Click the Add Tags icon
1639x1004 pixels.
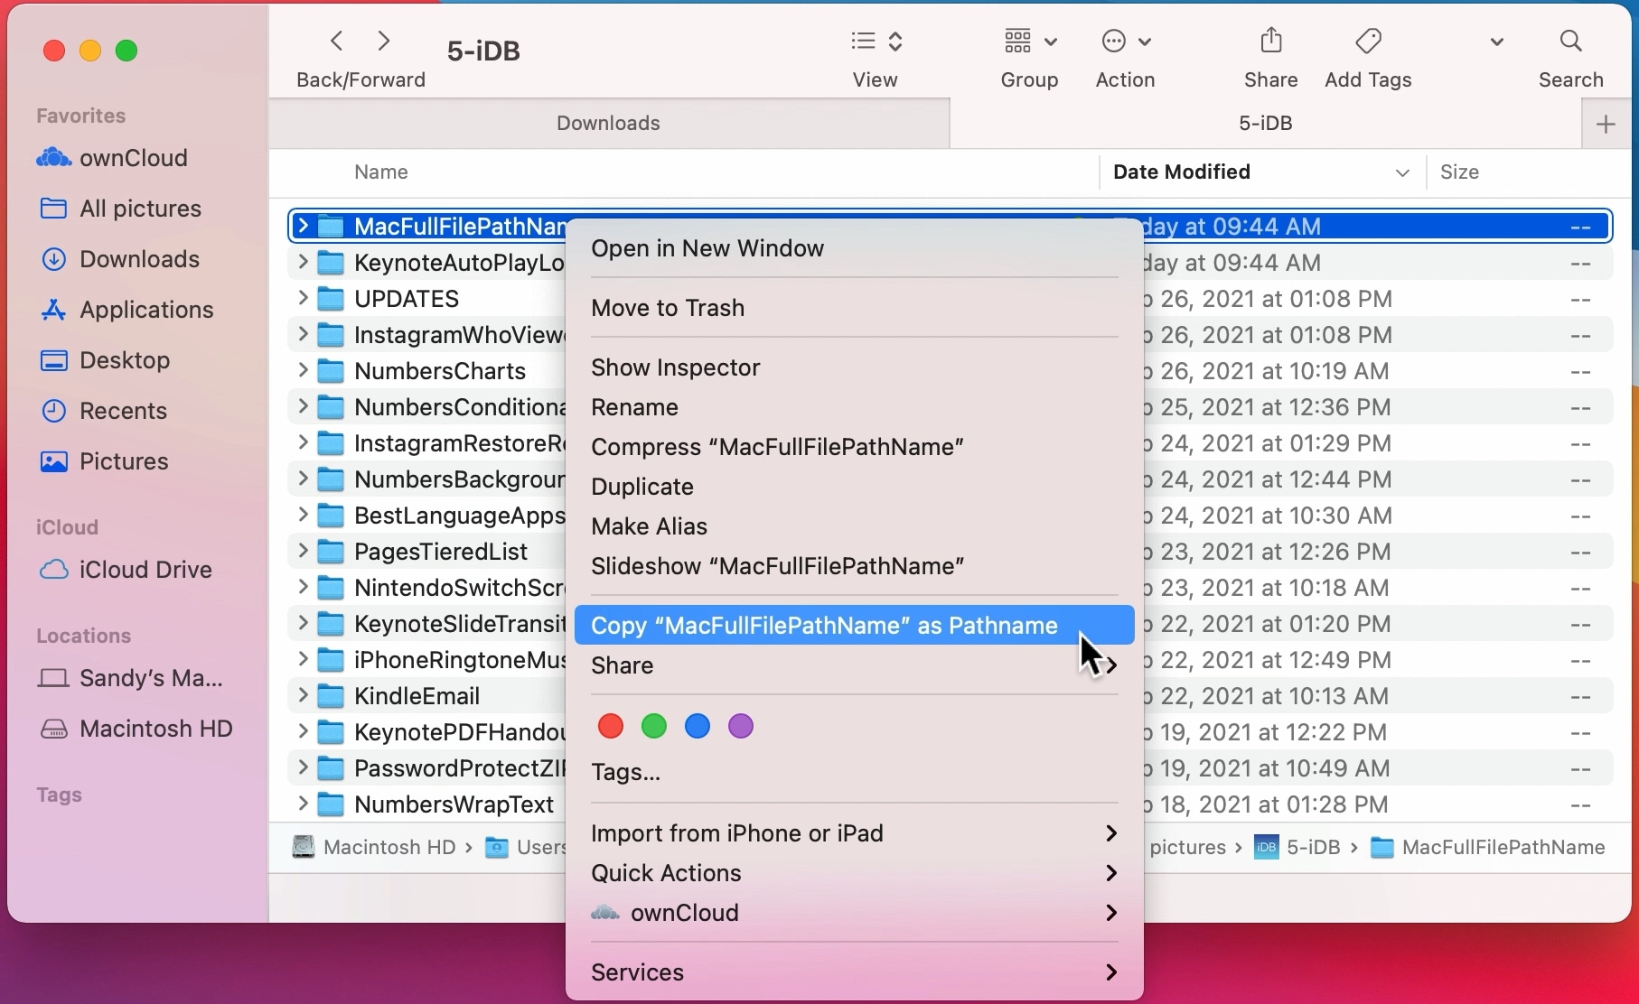1368,42
